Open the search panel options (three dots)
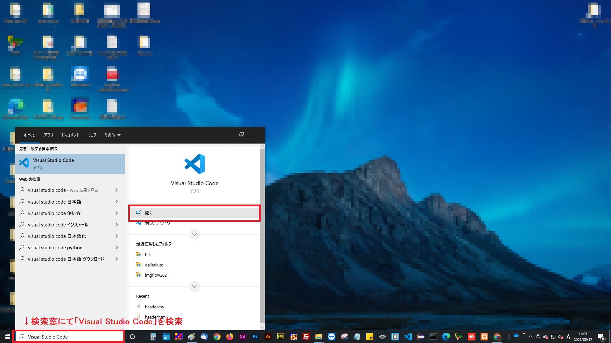 coord(255,135)
